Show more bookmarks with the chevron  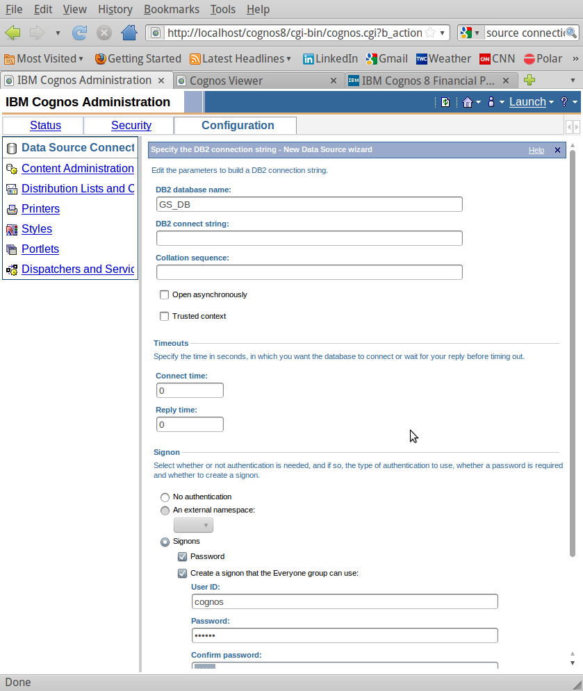point(575,58)
